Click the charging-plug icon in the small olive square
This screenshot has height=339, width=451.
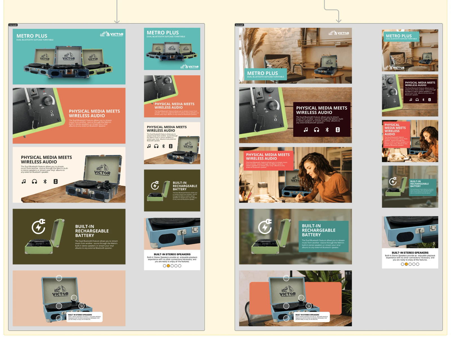[155, 185]
